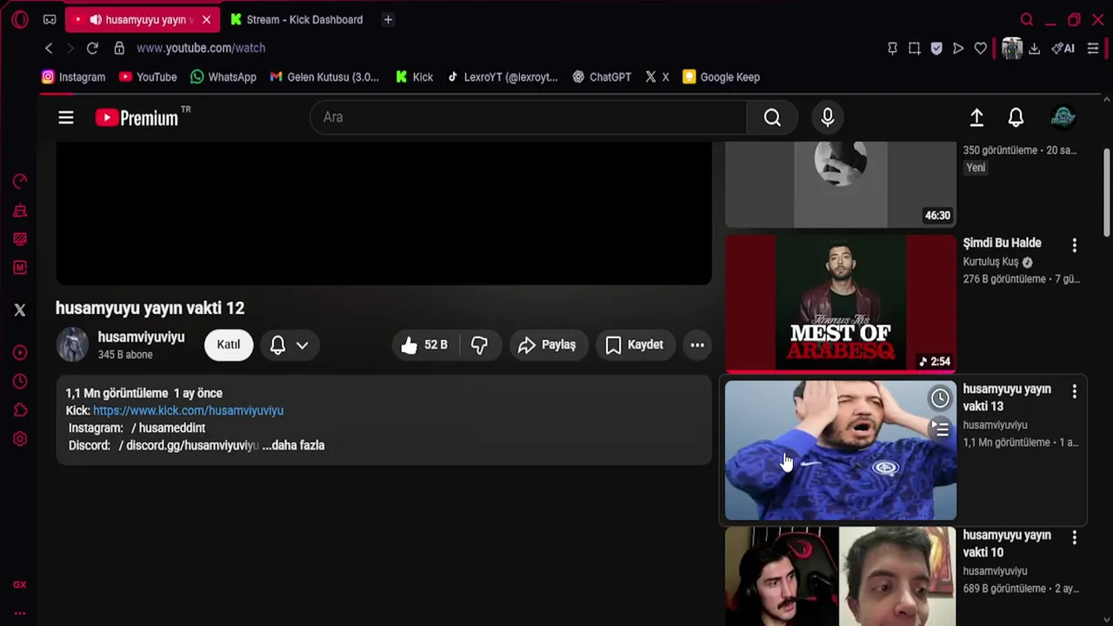Open the Mest of Arabesq thumbnail

pos(841,303)
